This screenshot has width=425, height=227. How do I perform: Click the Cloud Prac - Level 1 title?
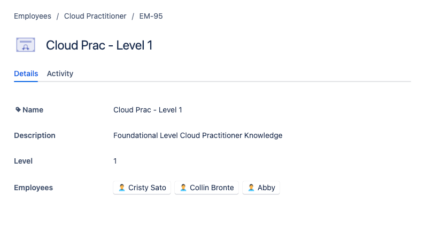point(99,45)
